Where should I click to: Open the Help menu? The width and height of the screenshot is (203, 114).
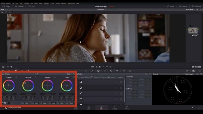(77, 3)
